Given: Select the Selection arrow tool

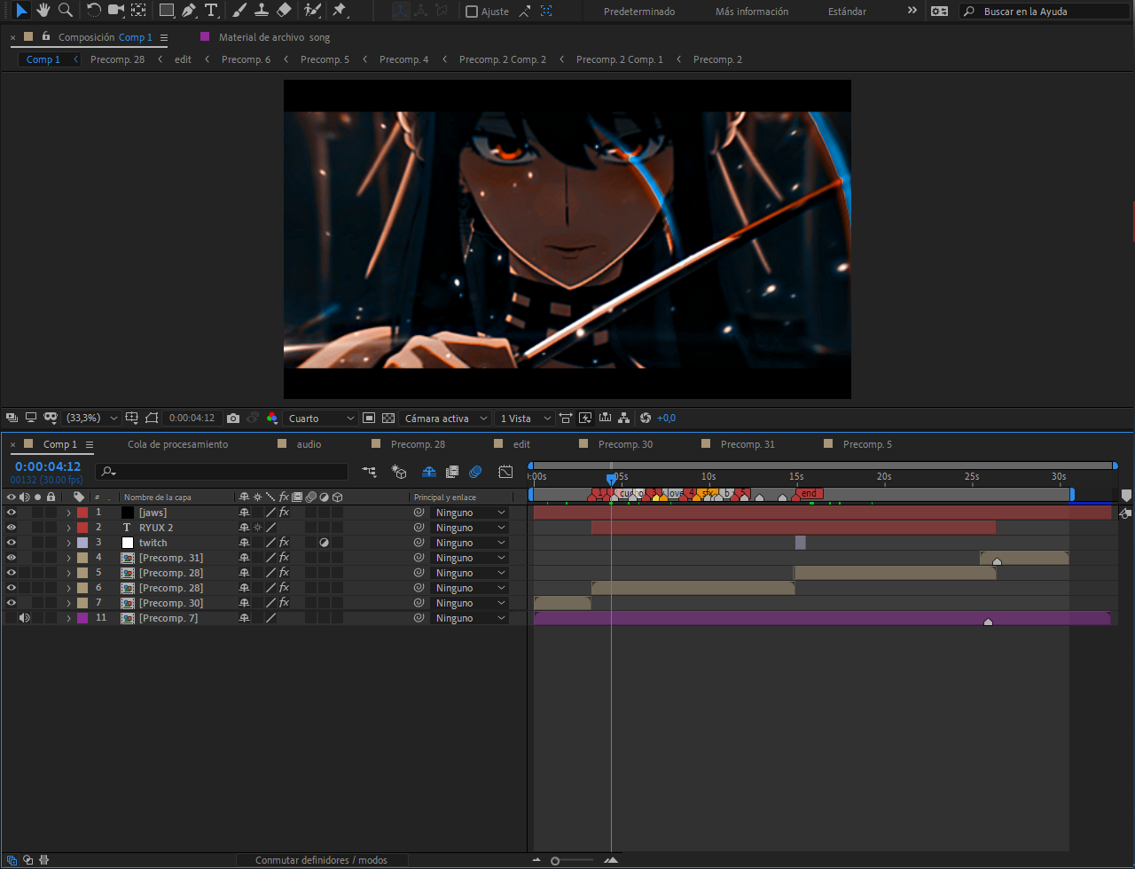Looking at the screenshot, I should pyautogui.click(x=22, y=11).
